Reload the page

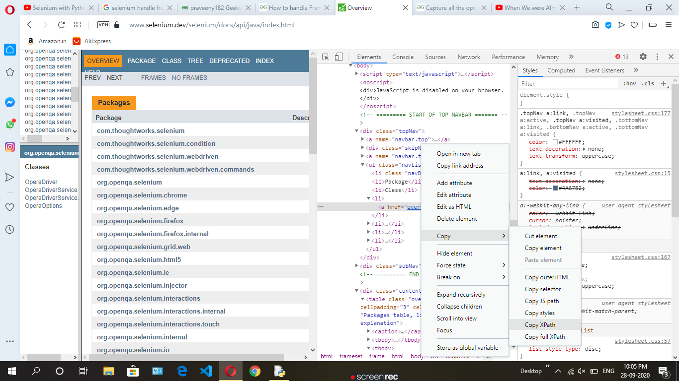(61, 25)
